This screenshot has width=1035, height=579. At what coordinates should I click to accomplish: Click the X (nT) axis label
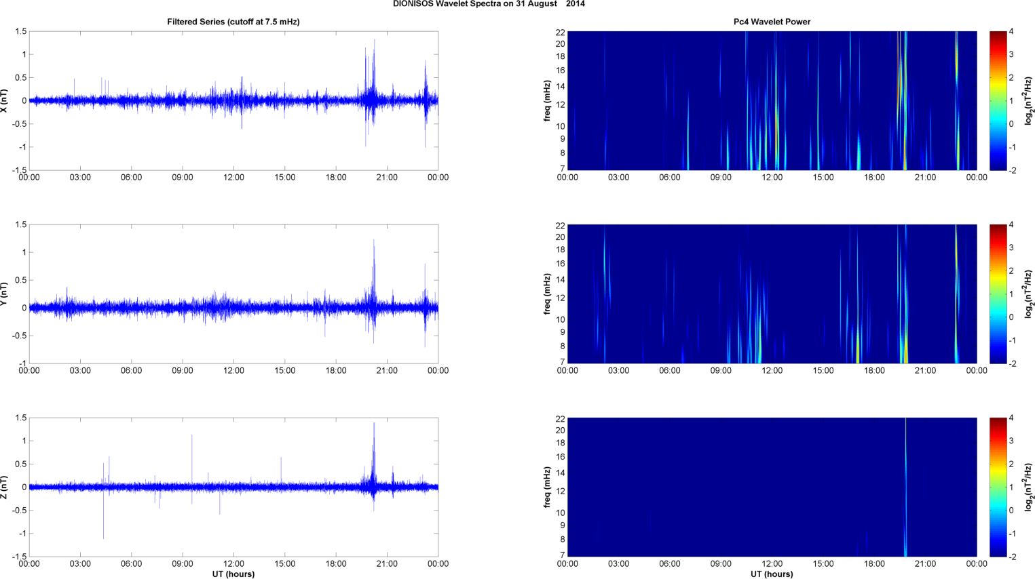(5, 100)
